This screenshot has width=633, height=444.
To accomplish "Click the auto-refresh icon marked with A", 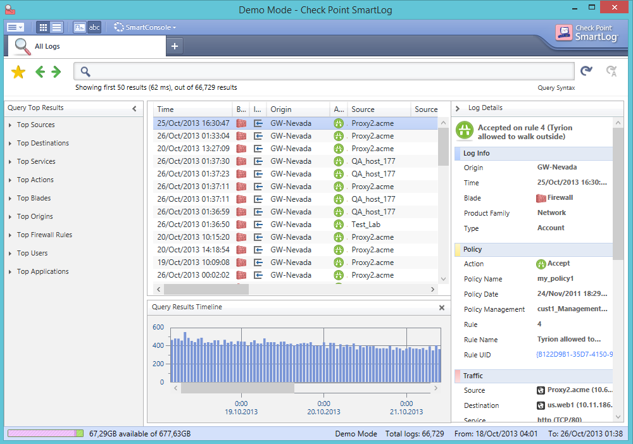I will (611, 71).
